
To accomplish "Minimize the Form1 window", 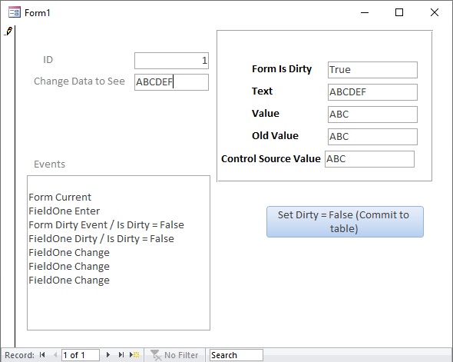I will [x=365, y=12].
